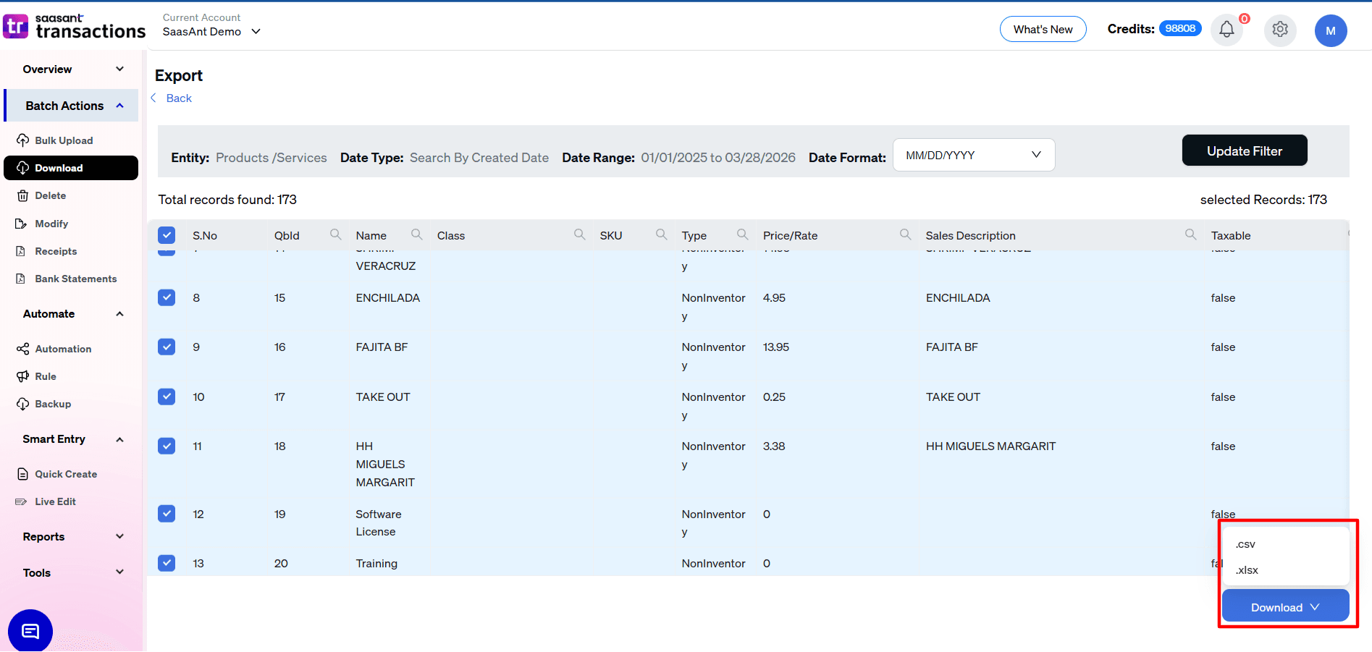
Task: Click the Modify sidebar icon
Action: tap(22, 223)
